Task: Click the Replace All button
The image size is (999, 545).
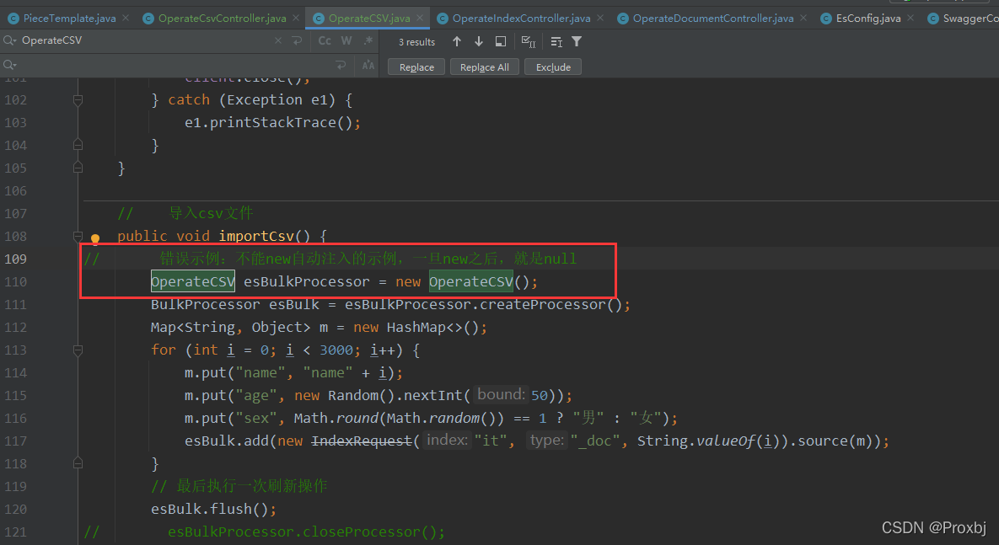Action: (x=484, y=67)
